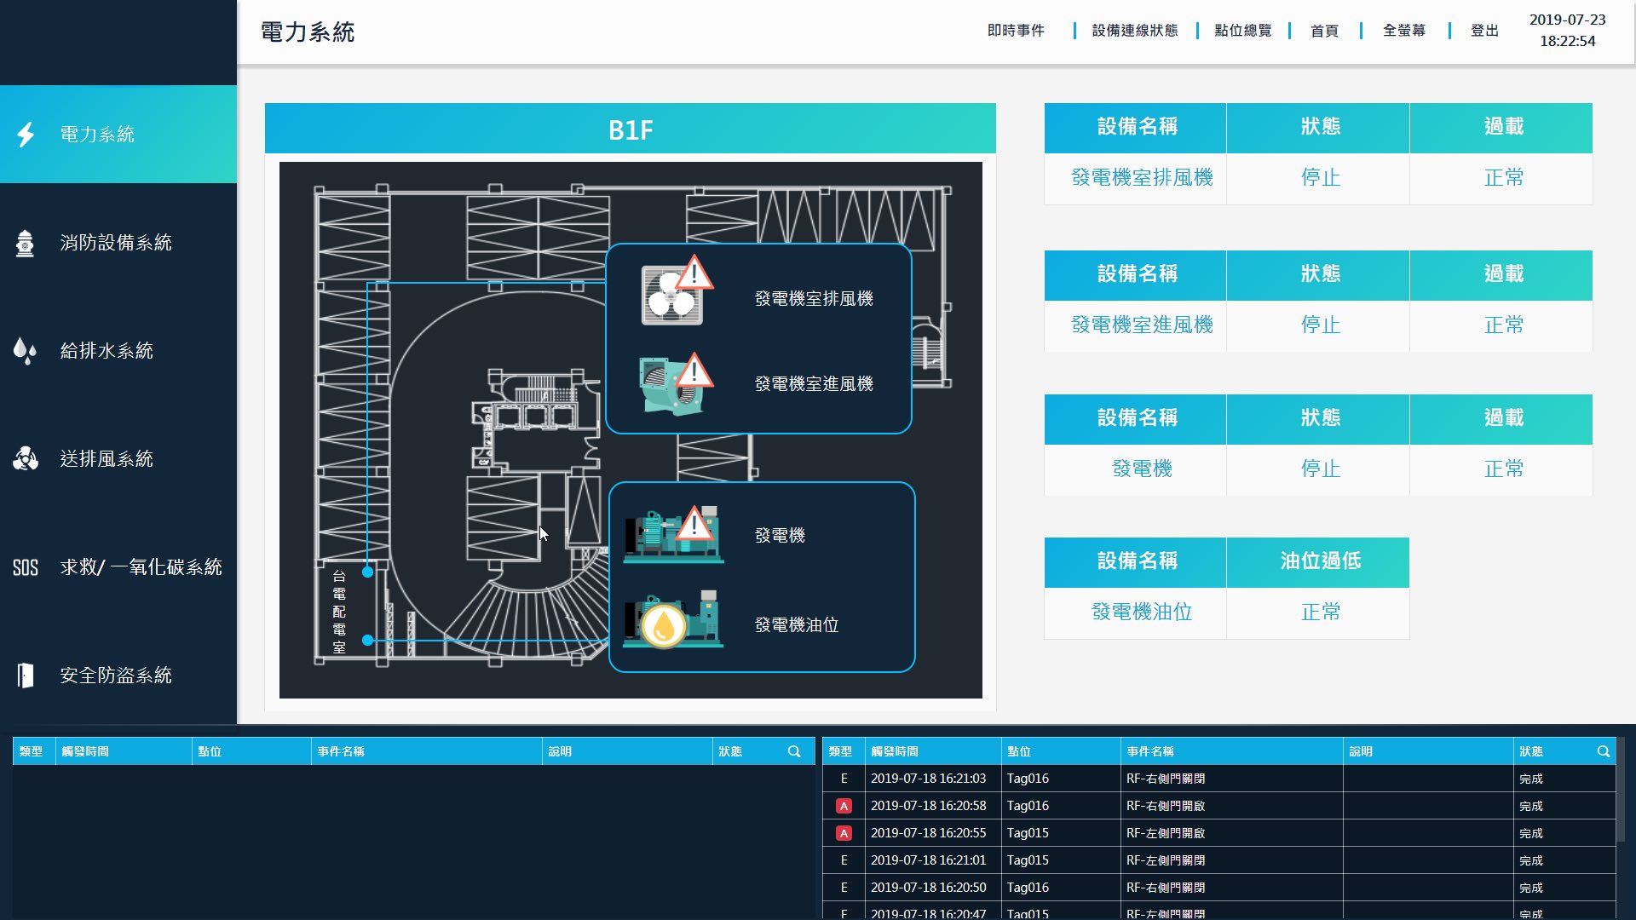Click the generator oil level icon
The height and width of the screenshot is (920, 1636).
[x=673, y=619]
